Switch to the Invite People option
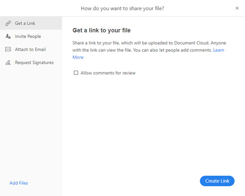The width and height of the screenshot is (245, 196). 31,36
